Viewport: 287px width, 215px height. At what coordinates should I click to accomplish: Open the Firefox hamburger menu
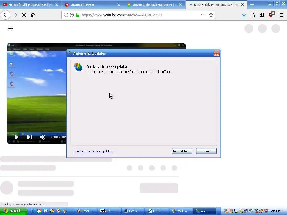click(282, 15)
